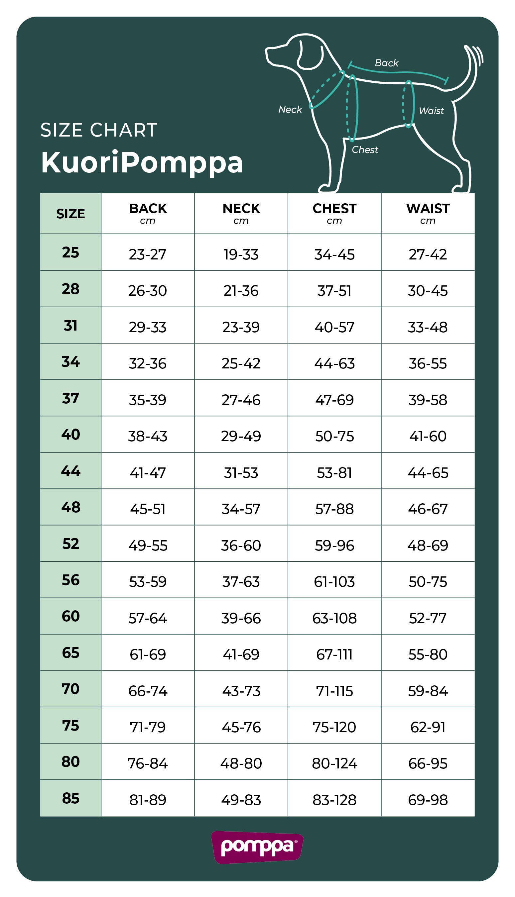
Task: Select the BACK cm column header
Action: click(x=148, y=213)
